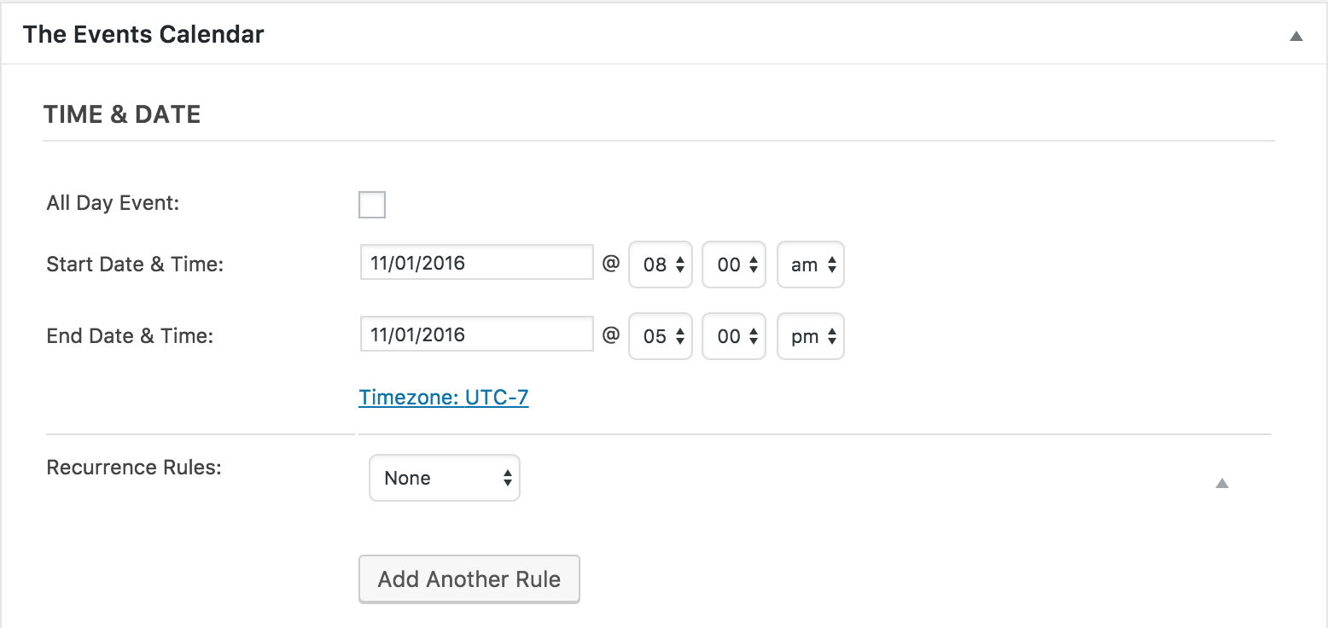Collapse The Events Calendar panel arrow
Image resolution: width=1328 pixels, height=628 pixels.
pos(1296,36)
